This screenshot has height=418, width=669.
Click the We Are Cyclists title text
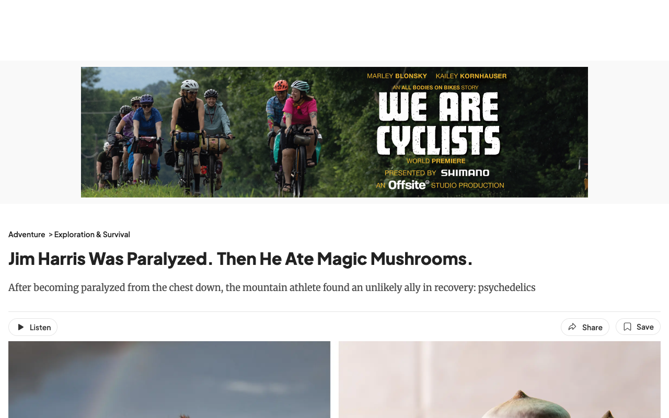click(x=439, y=125)
